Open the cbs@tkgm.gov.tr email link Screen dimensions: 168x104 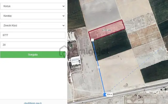coord(33,103)
